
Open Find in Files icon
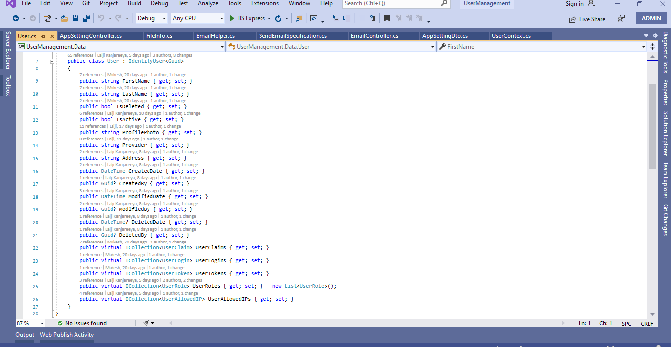(x=299, y=18)
